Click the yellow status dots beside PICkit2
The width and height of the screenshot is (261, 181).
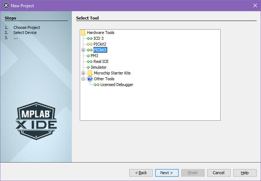(x=90, y=44)
